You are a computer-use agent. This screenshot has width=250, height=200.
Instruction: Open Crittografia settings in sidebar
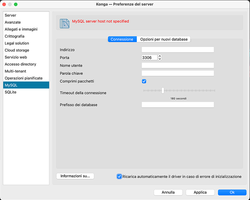pyautogui.click(x=15, y=36)
